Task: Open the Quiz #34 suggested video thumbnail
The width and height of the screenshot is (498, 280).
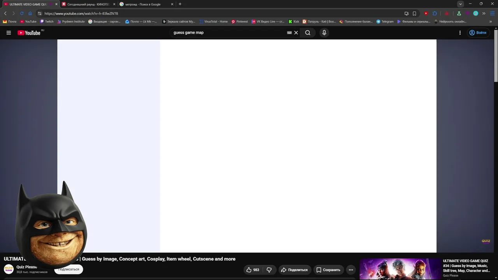Action: click(400, 269)
